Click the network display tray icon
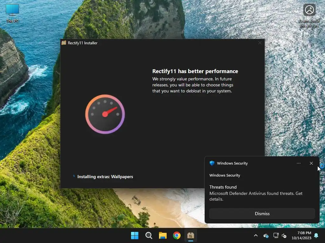The width and height of the screenshot is (325, 243). [276, 235]
